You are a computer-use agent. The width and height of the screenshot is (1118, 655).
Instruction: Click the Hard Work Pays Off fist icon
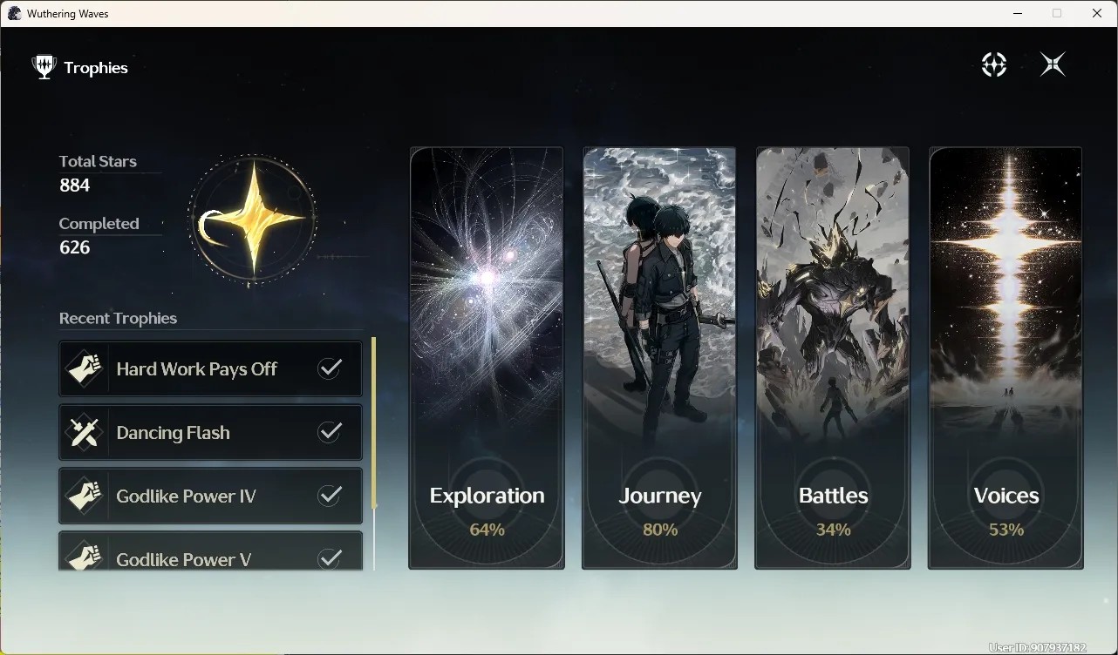(85, 369)
